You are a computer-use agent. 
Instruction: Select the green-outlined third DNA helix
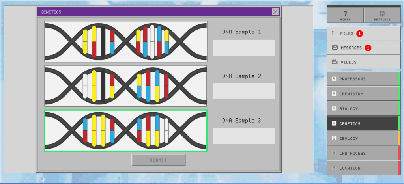(125, 130)
